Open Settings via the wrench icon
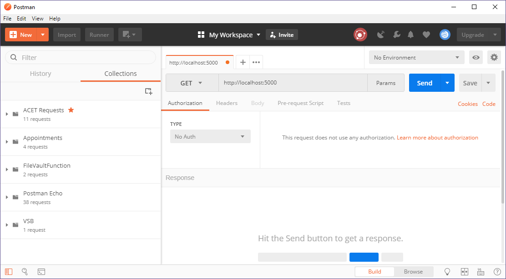 pos(395,35)
